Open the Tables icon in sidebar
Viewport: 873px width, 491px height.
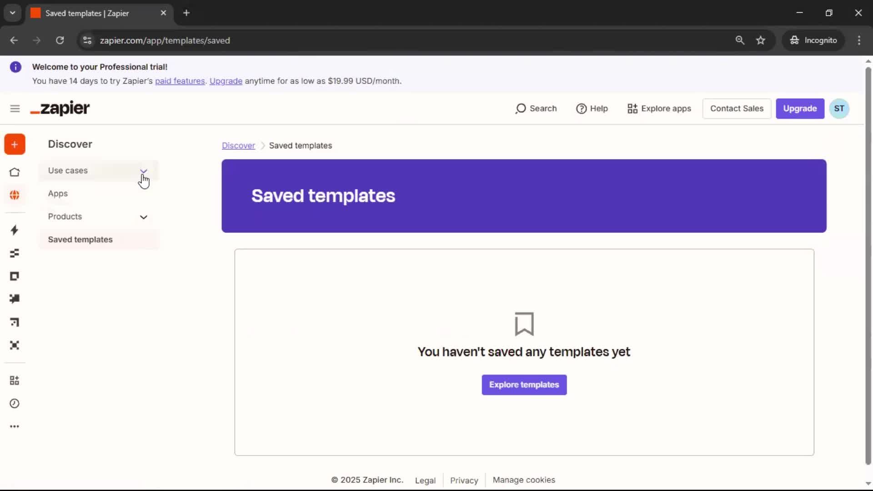pyautogui.click(x=15, y=253)
